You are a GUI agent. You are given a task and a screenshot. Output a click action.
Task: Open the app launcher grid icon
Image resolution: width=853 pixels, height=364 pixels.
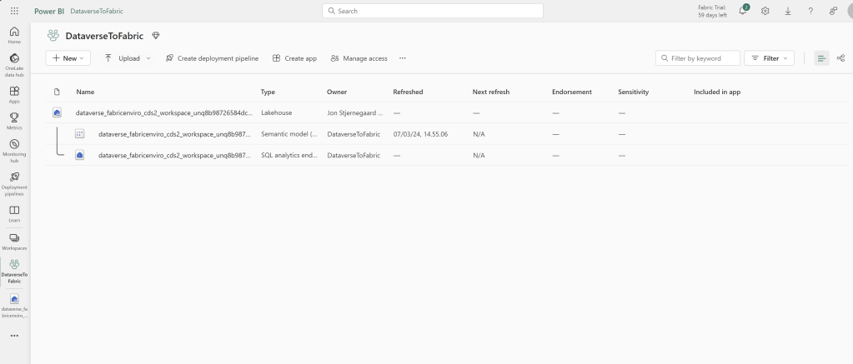pyautogui.click(x=14, y=10)
